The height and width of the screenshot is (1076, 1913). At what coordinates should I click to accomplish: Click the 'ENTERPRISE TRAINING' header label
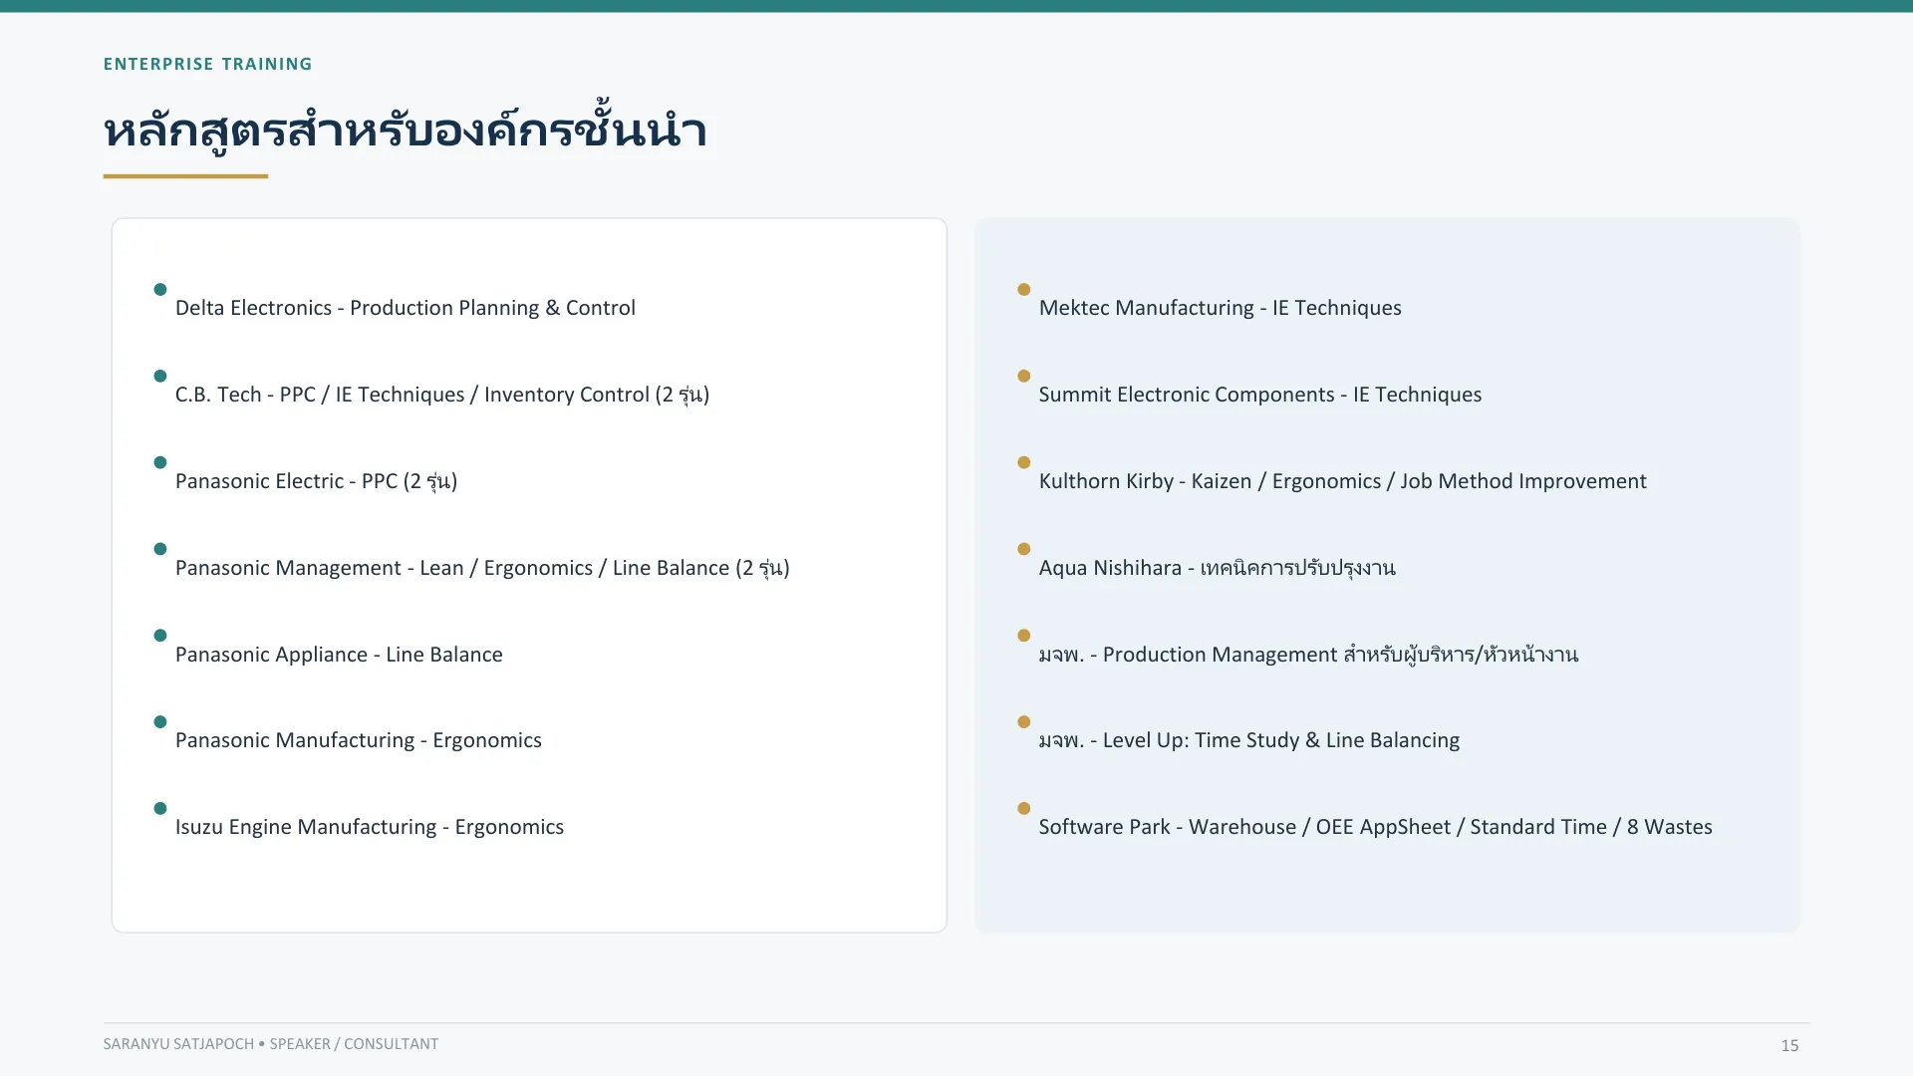[207, 64]
